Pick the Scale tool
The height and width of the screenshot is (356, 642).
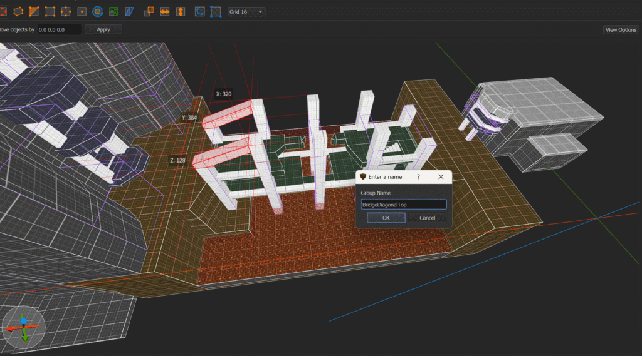(x=113, y=11)
